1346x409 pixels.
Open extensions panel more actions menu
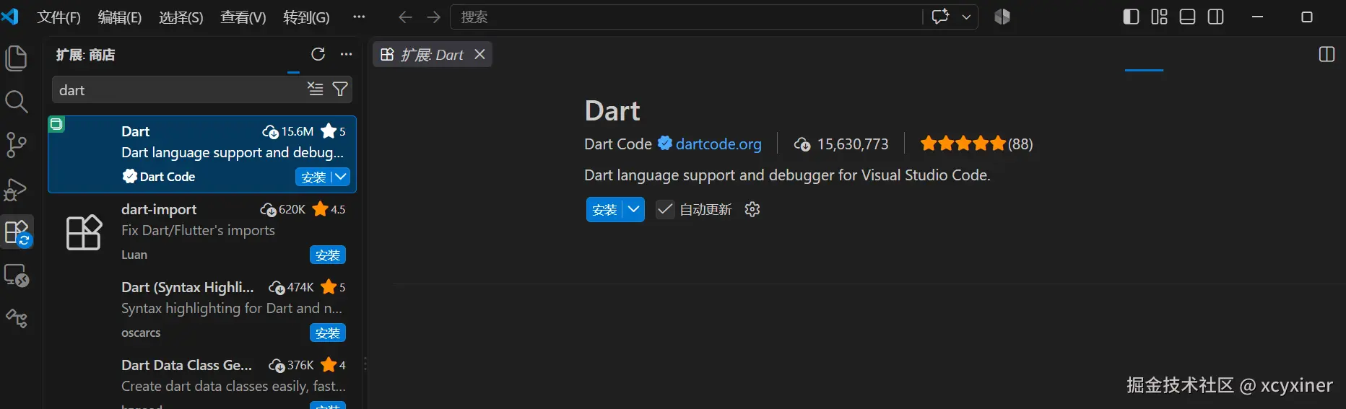[x=347, y=54]
